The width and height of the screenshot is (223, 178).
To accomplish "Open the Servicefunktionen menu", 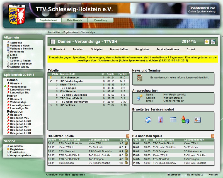I will [x=168, y=49].
